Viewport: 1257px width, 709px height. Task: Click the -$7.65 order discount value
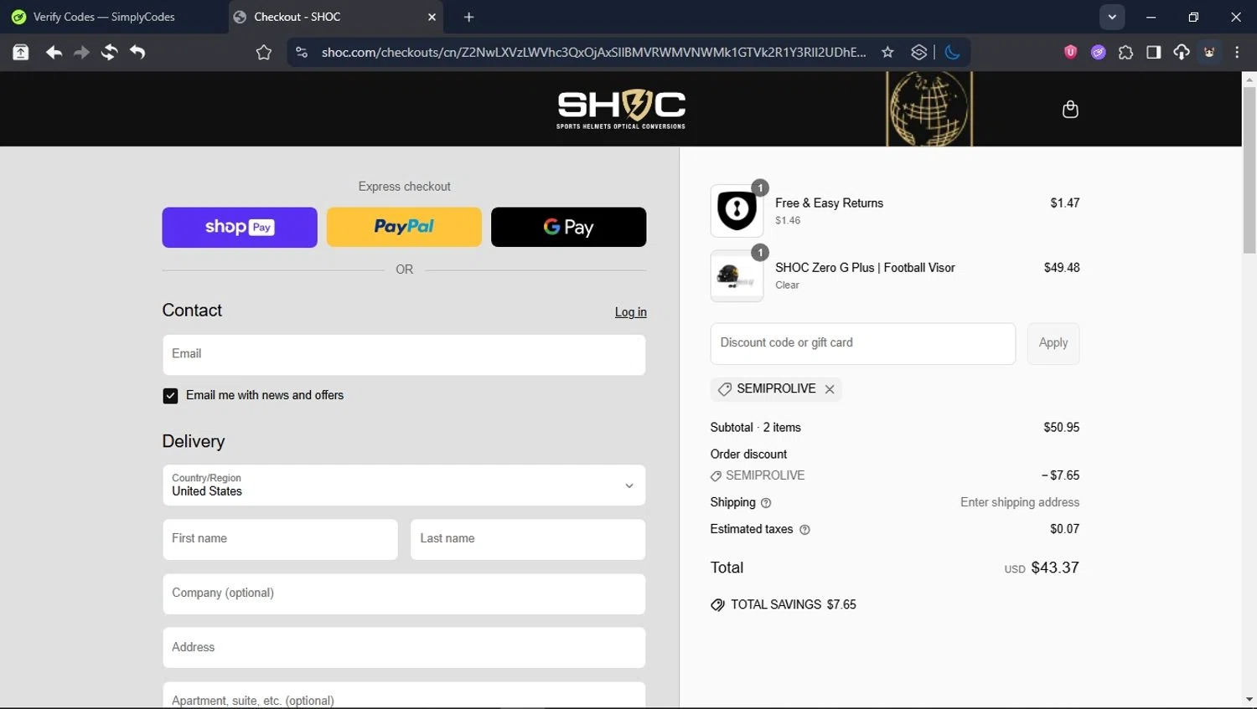[1060, 475]
